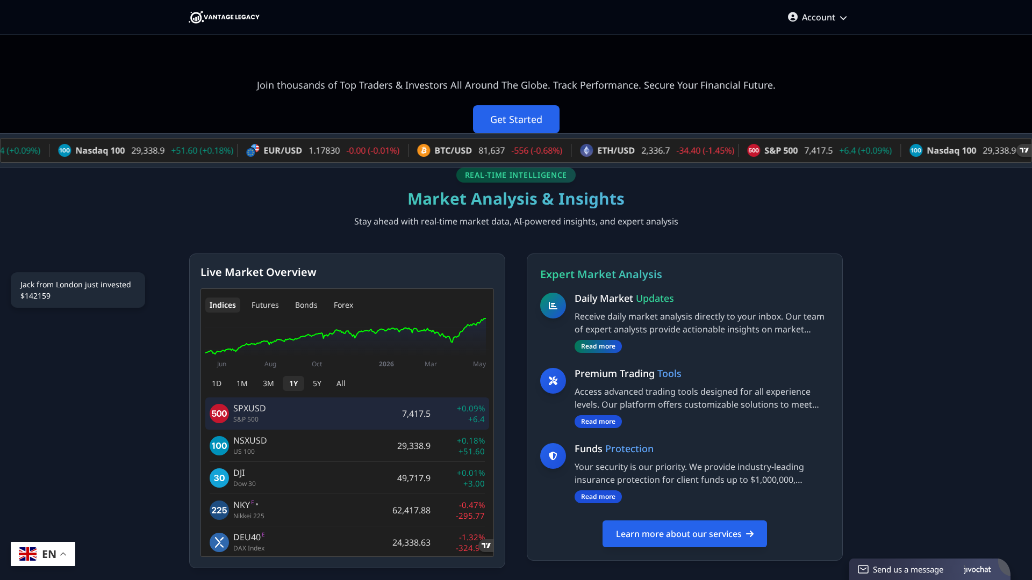1032x580 pixels.
Task: Select the Indices tab
Action: [x=223, y=305]
